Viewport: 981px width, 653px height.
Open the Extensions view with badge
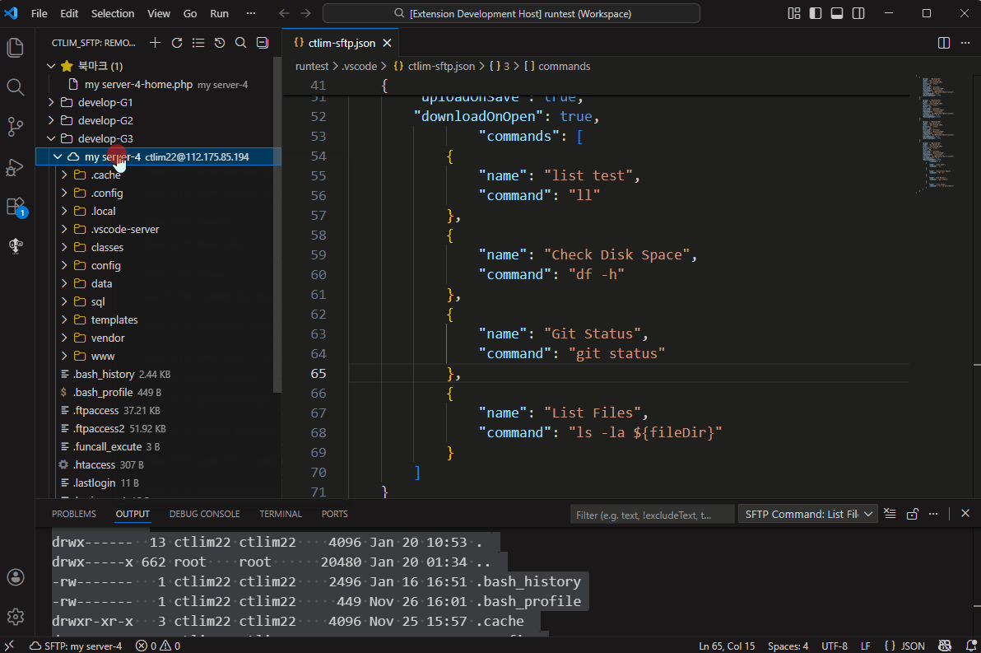point(15,208)
